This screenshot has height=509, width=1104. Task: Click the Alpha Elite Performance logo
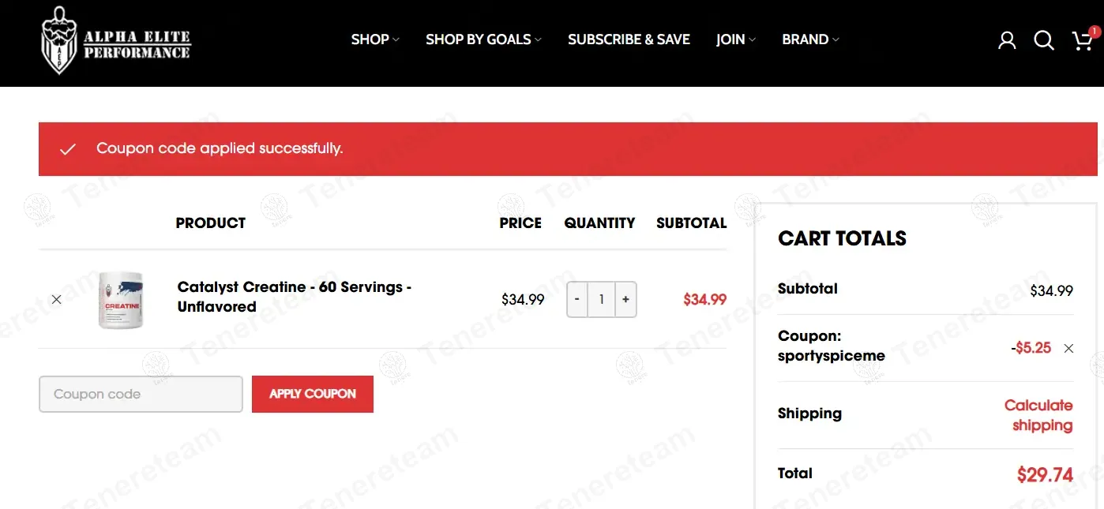(x=116, y=40)
